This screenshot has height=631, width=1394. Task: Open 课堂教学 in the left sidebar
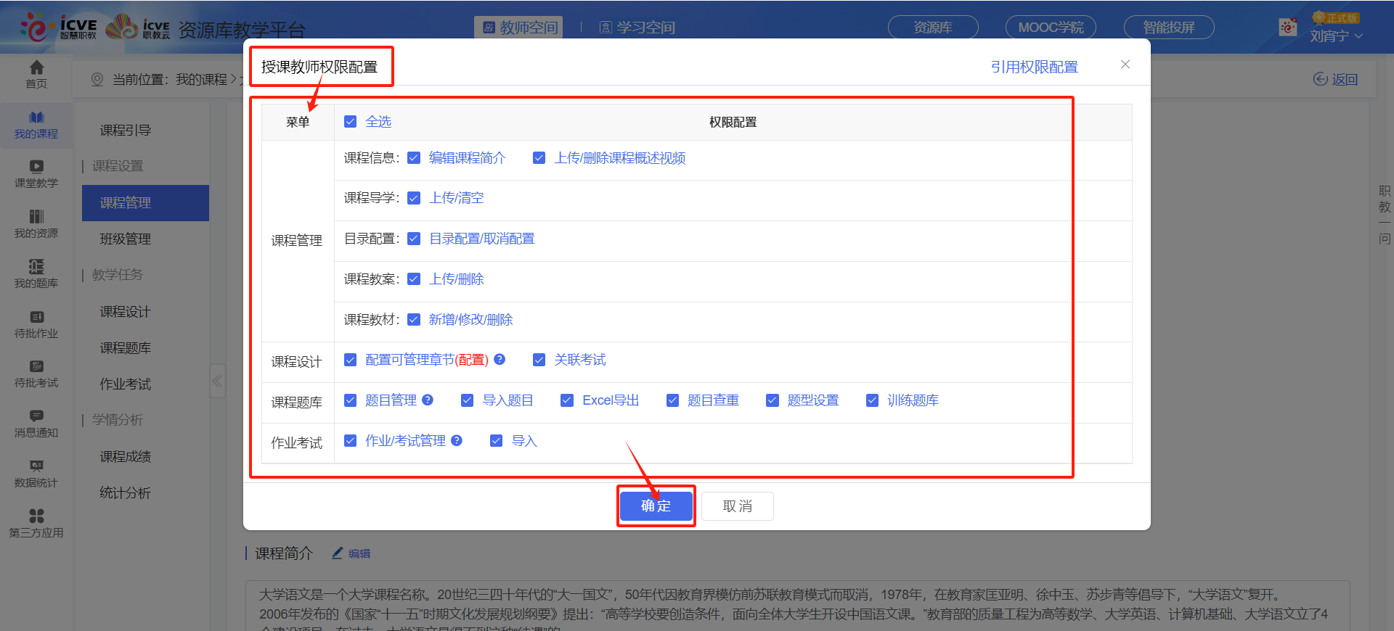(36, 174)
